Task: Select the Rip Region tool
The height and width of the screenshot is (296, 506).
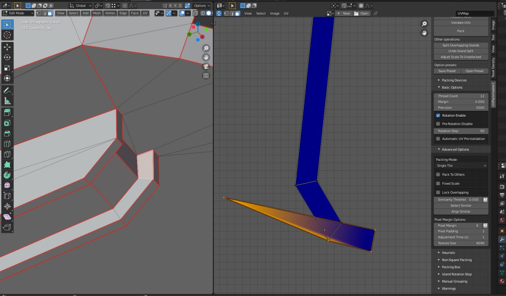Action: tap(7, 227)
